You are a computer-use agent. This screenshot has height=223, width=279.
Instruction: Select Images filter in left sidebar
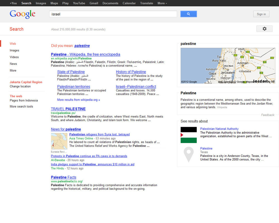pyautogui.click(x=15, y=50)
